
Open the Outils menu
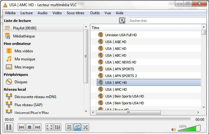(x=95, y=13)
